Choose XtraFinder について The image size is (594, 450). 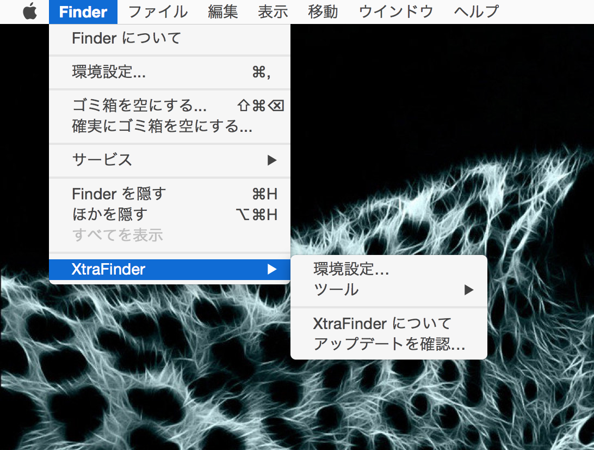(x=389, y=324)
